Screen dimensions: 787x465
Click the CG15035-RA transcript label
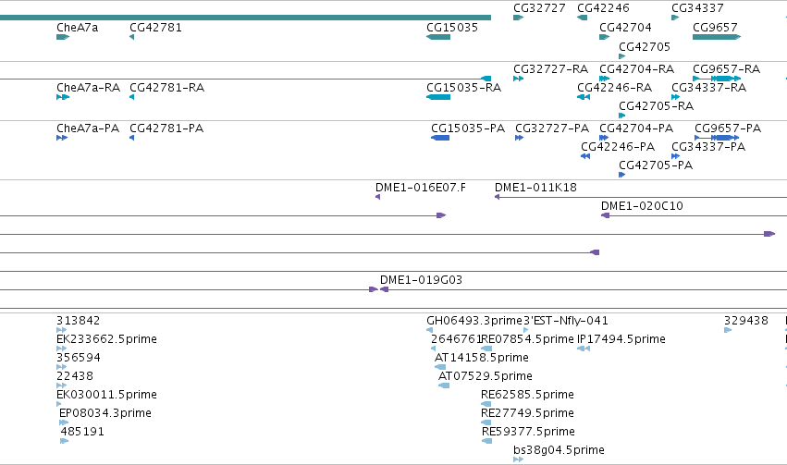[463, 88]
